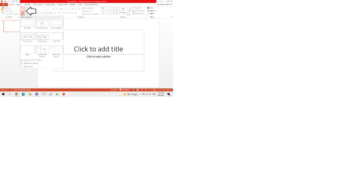Click Increase Font Size icon

point(54,9)
